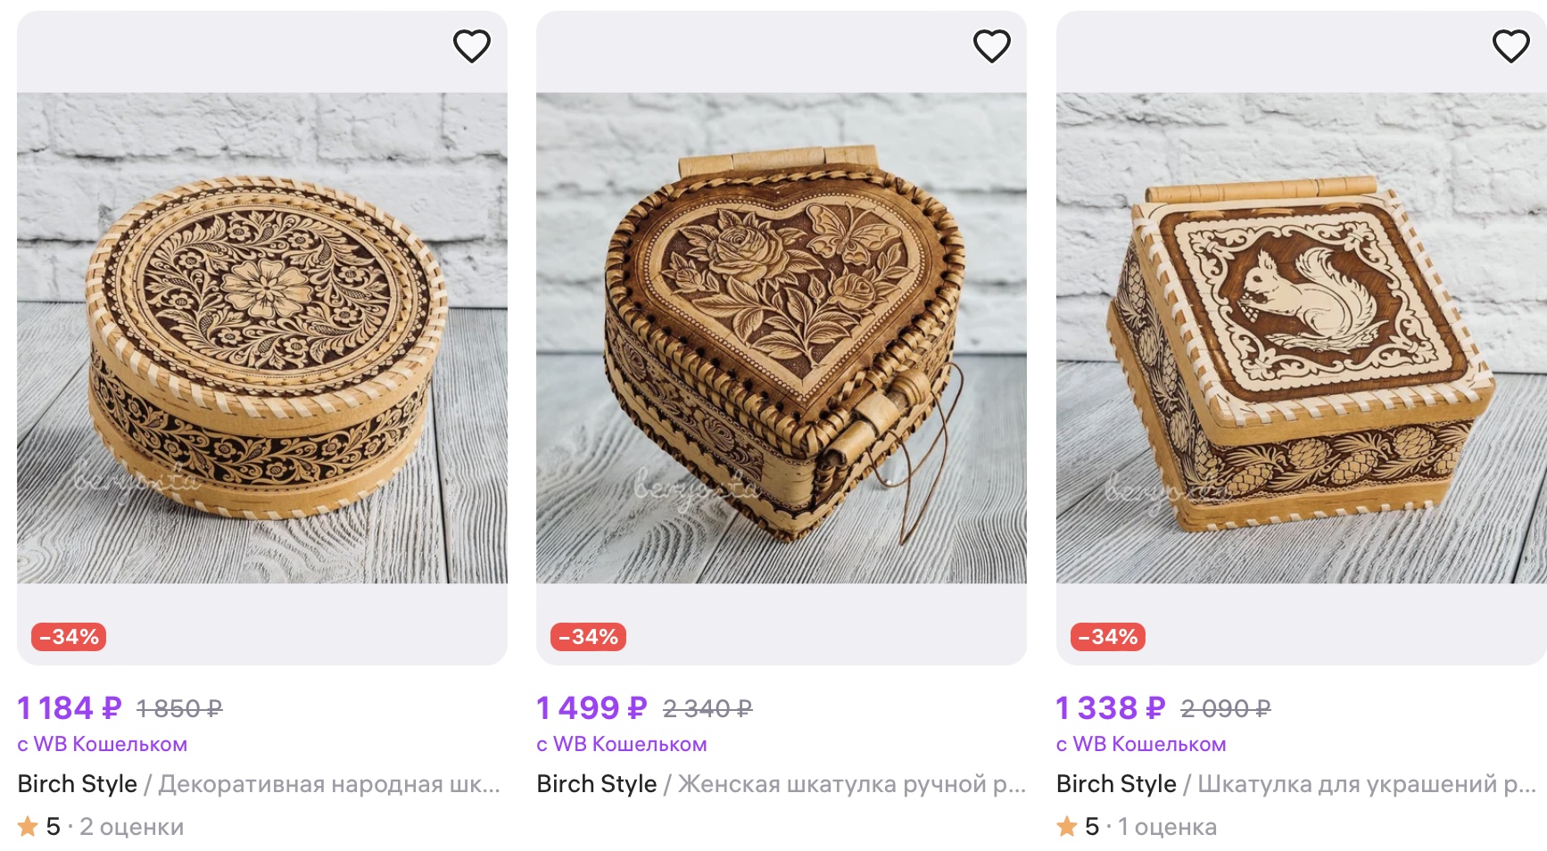Click the -34% badge on squirrel box
This screenshot has height=851, width=1547.
pyautogui.click(x=1108, y=637)
